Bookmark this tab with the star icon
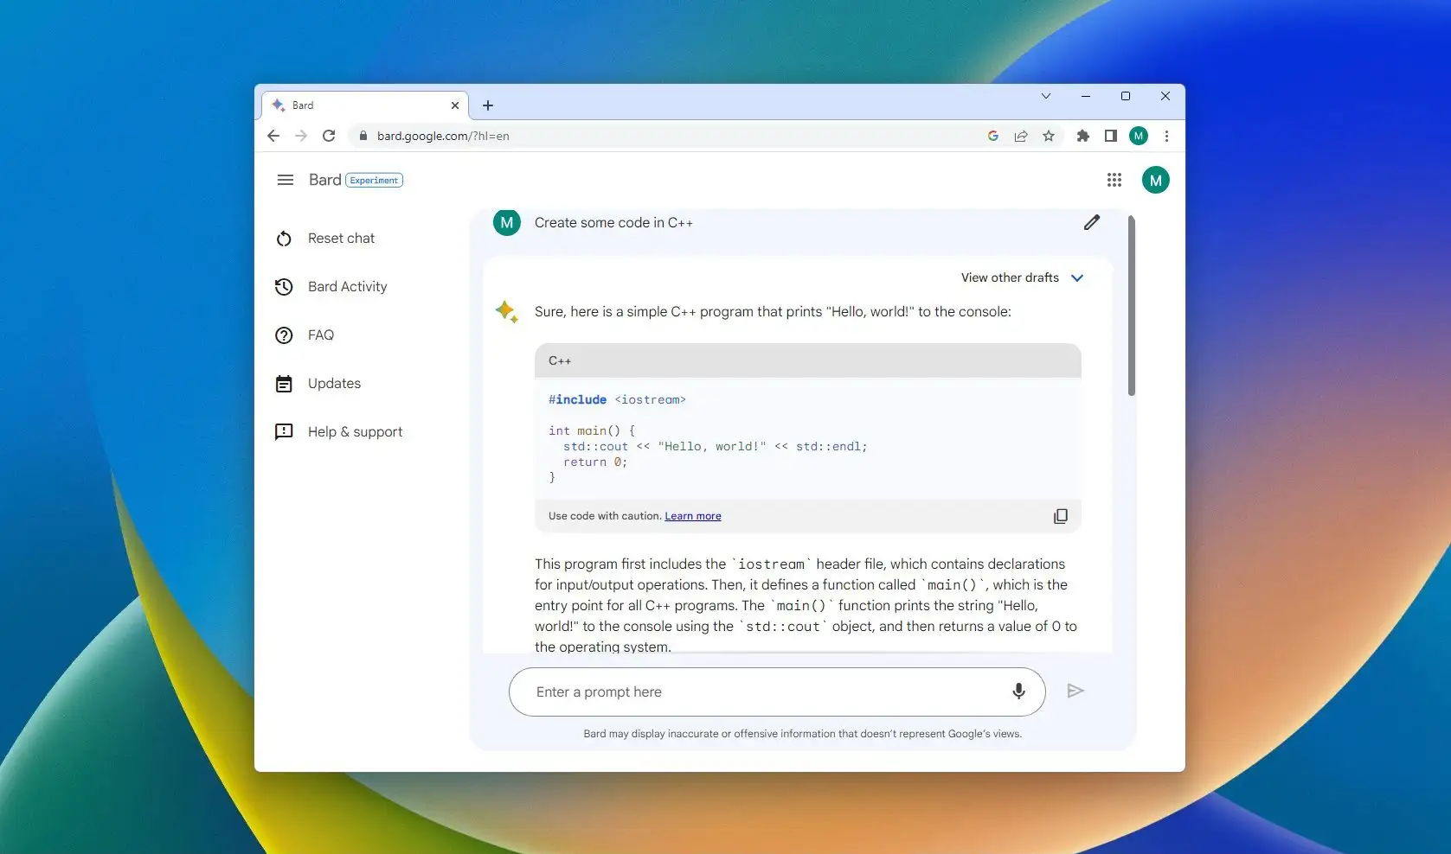The image size is (1451, 854). [1049, 136]
